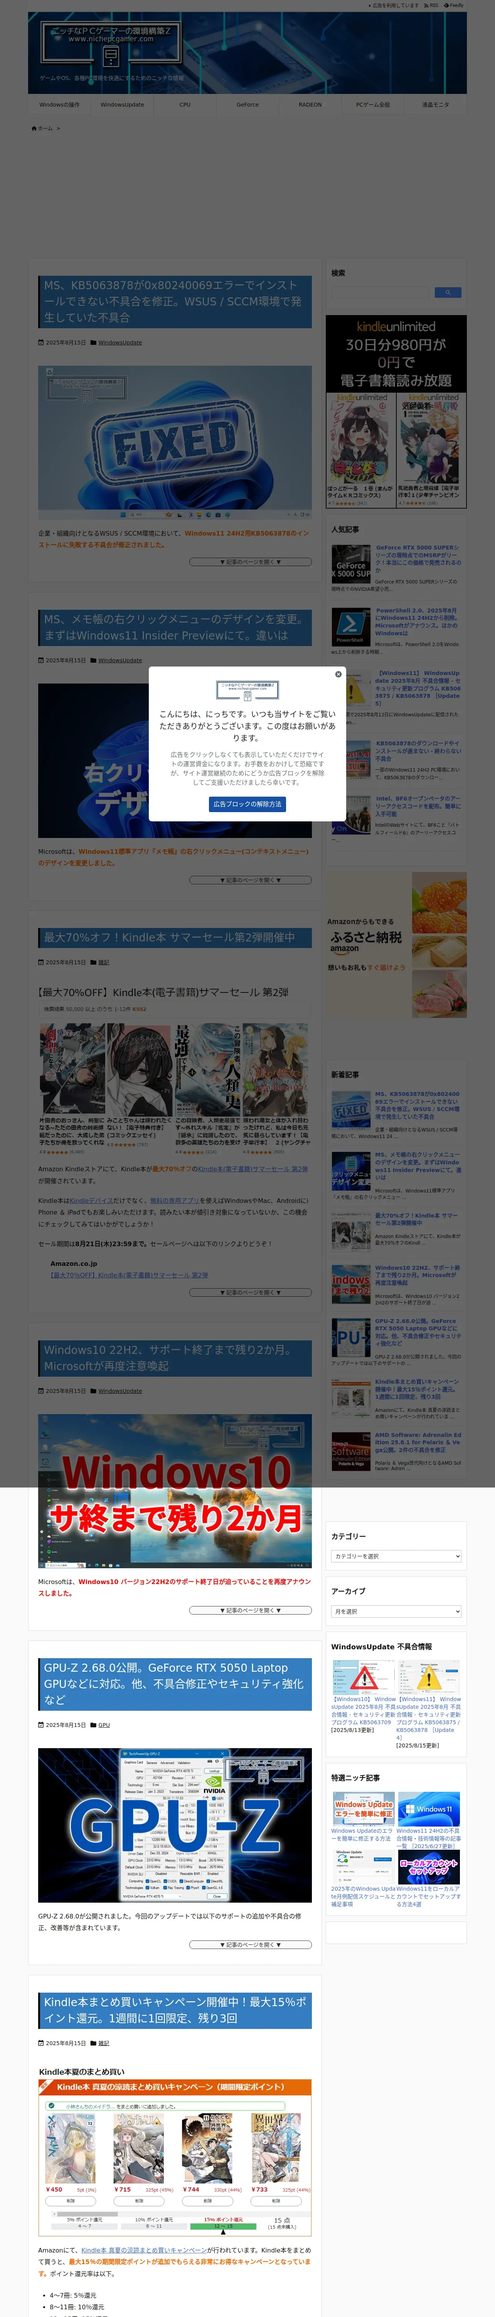The width and height of the screenshot is (495, 2317).
Task: Open 2025年のWindows Update月例配信スケジュール link
Action: [363, 1895]
